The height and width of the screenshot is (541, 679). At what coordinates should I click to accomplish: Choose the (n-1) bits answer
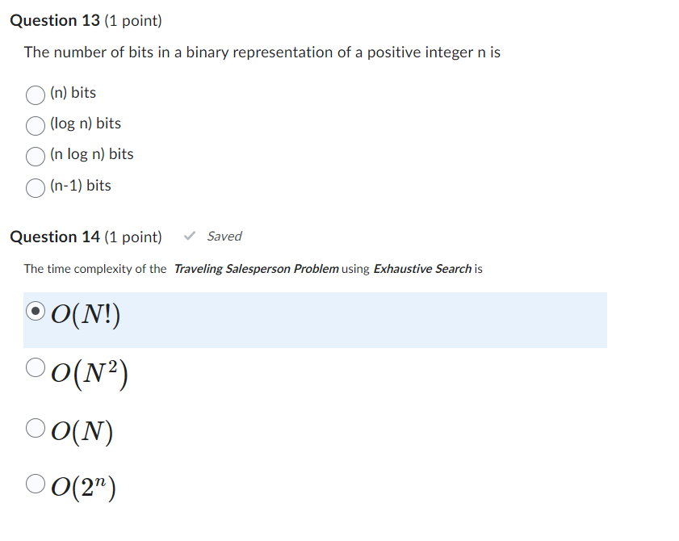pyautogui.click(x=35, y=187)
